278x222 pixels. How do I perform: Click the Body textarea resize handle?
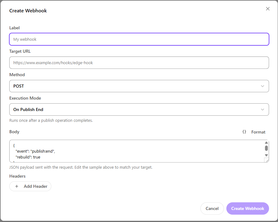point(267,160)
